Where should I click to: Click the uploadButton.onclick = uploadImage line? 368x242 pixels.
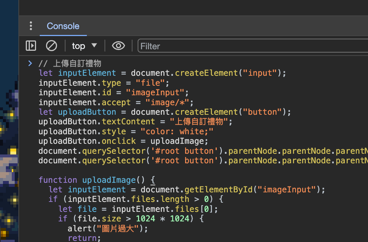(123, 141)
